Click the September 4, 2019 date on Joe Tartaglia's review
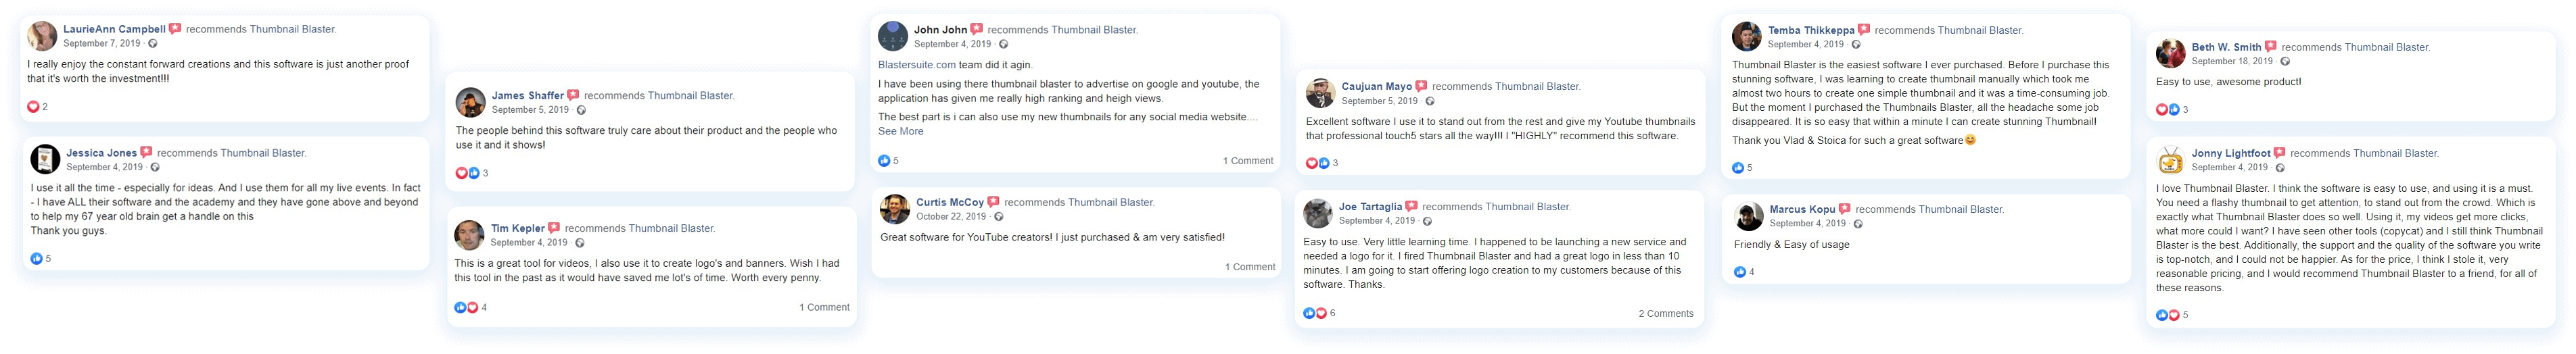The width and height of the screenshot is (2576, 354). pyautogui.click(x=1376, y=221)
